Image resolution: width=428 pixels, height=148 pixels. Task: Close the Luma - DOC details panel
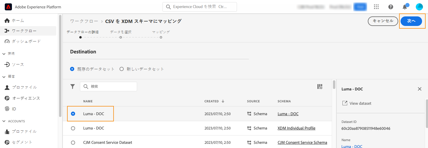[x=420, y=89]
